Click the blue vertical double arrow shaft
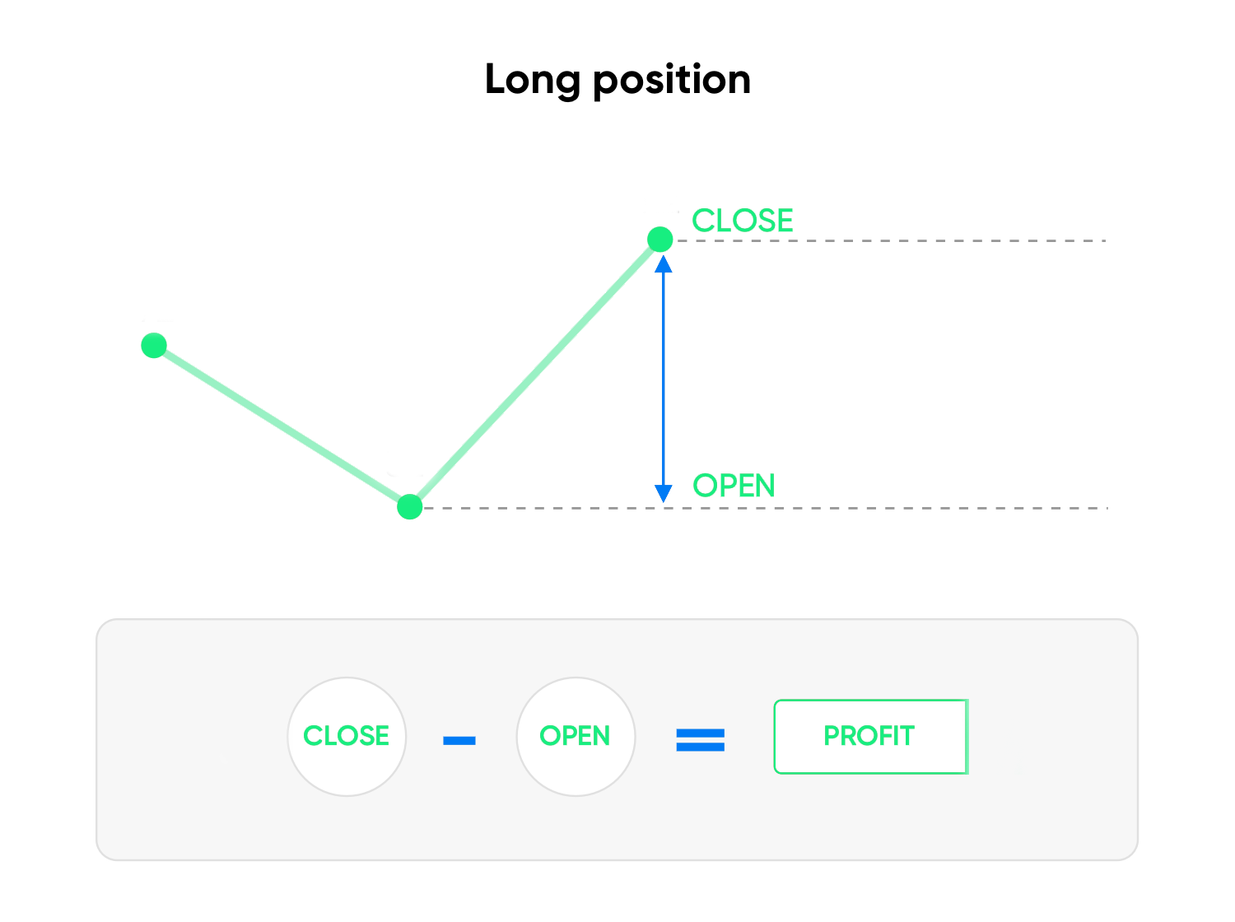The image size is (1235, 922). tap(663, 379)
